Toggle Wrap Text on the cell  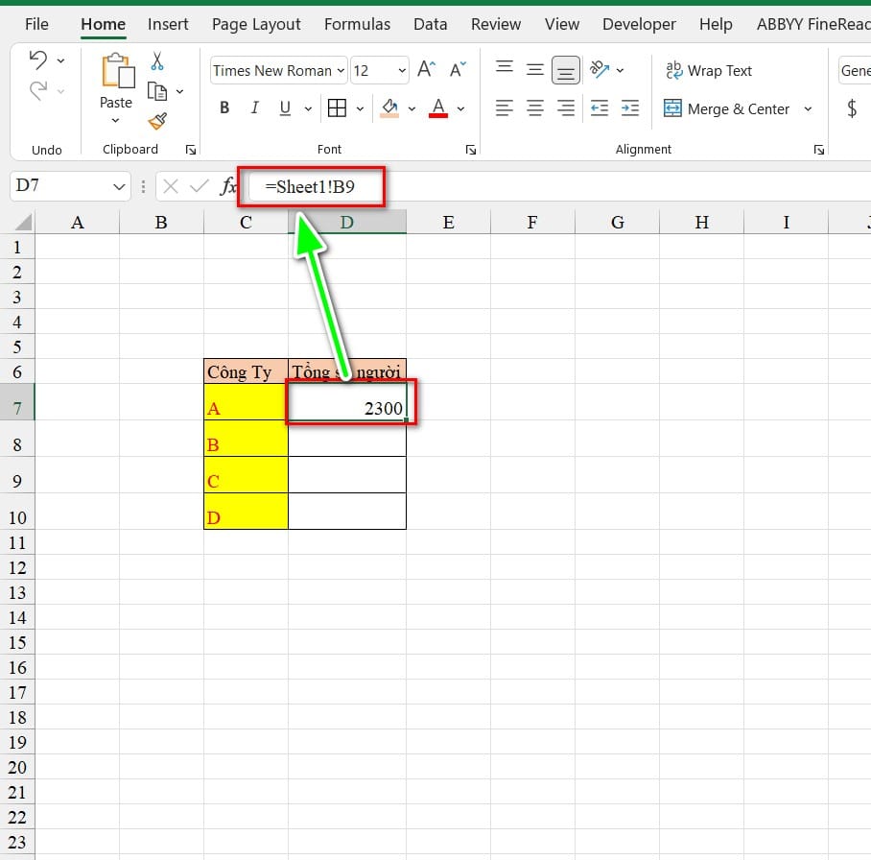tap(710, 70)
